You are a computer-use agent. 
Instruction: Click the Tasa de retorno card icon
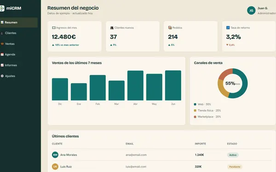point(228,28)
